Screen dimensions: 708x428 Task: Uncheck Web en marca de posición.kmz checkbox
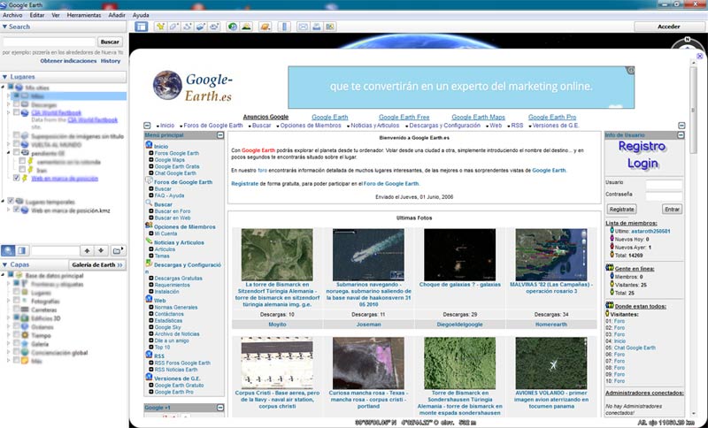point(18,212)
